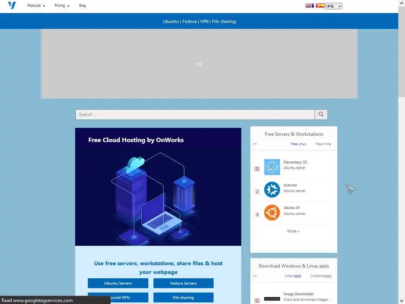Screen dimensions: 405x304
Task: Open the Lang language selector
Action: (x=333, y=6)
